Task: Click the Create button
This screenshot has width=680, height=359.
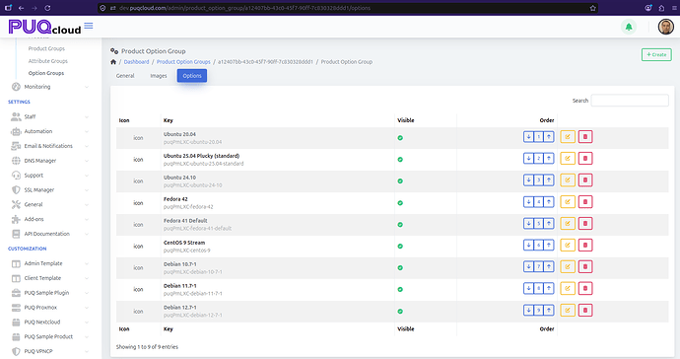Action: [x=656, y=54]
